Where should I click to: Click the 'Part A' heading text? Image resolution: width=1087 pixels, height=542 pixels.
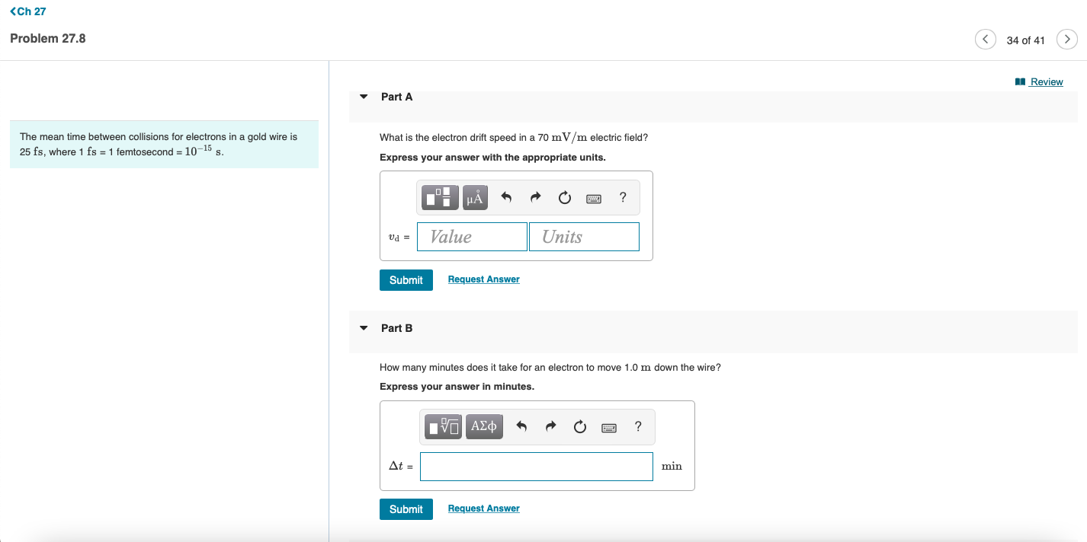pyautogui.click(x=397, y=97)
